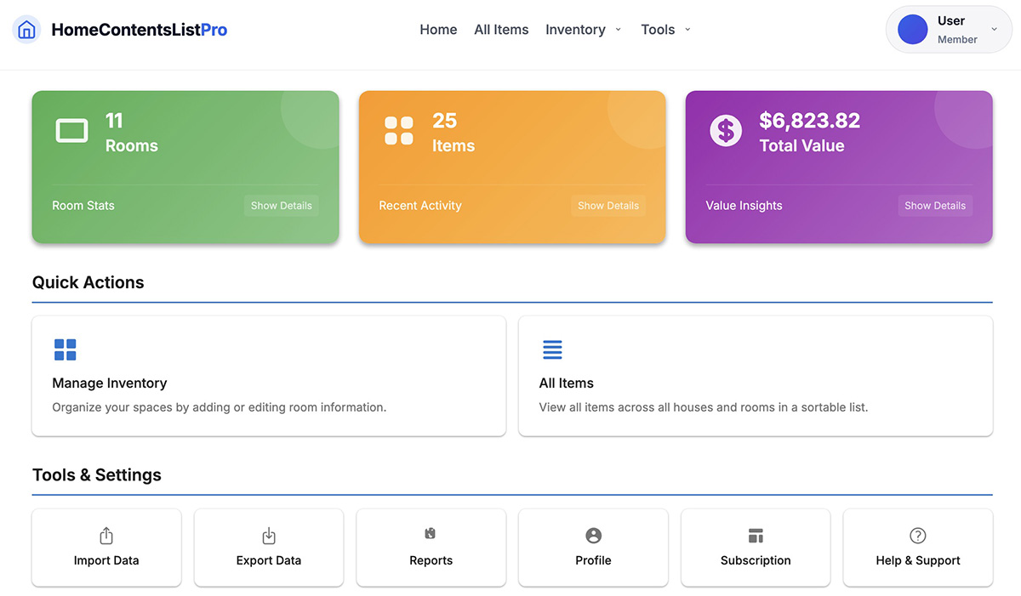Click the HomeContentsListPro home icon

point(26,28)
